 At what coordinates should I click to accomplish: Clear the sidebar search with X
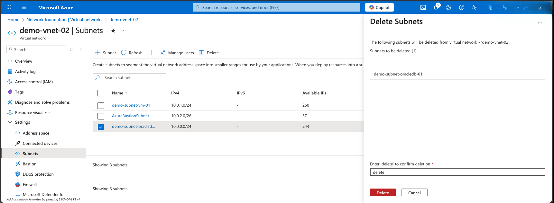(71, 49)
